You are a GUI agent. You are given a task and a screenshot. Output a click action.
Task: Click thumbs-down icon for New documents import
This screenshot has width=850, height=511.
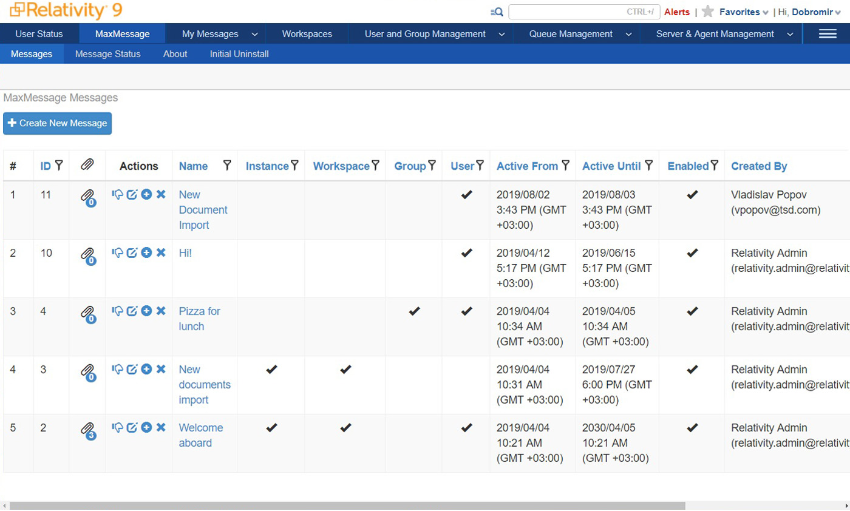point(118,369)
